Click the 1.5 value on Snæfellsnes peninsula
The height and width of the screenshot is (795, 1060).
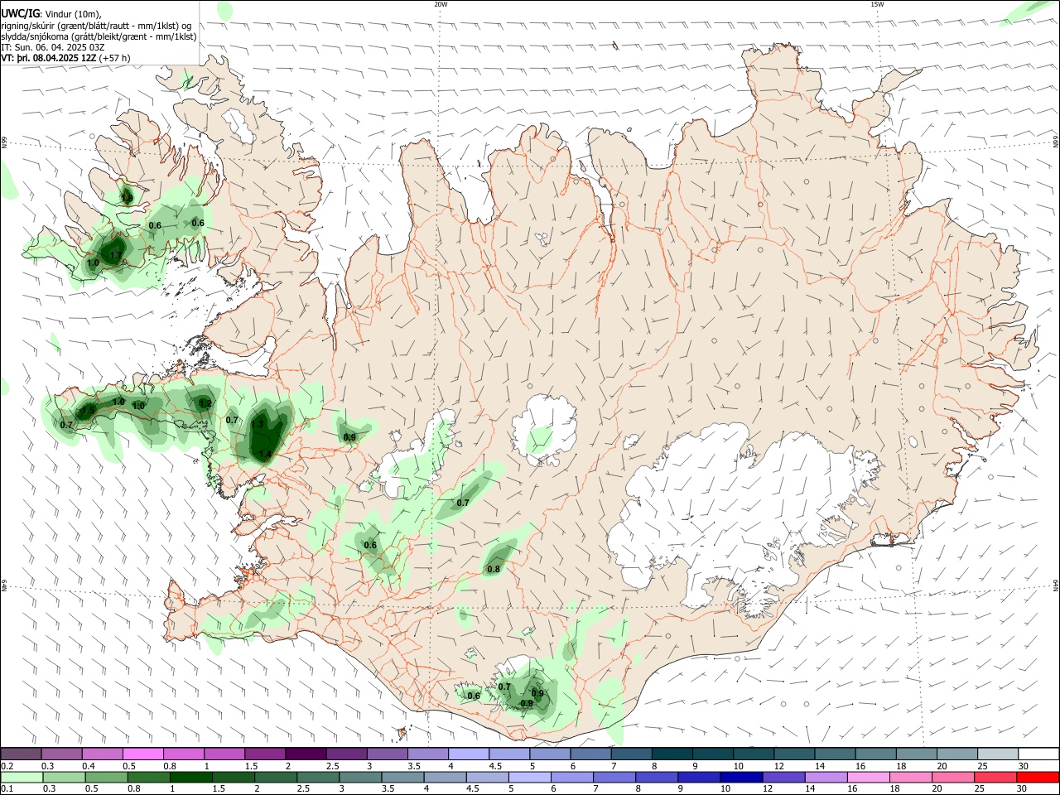pos(89,410)
